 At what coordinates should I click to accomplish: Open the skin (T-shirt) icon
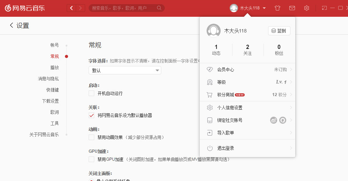[x=277, y=8]
